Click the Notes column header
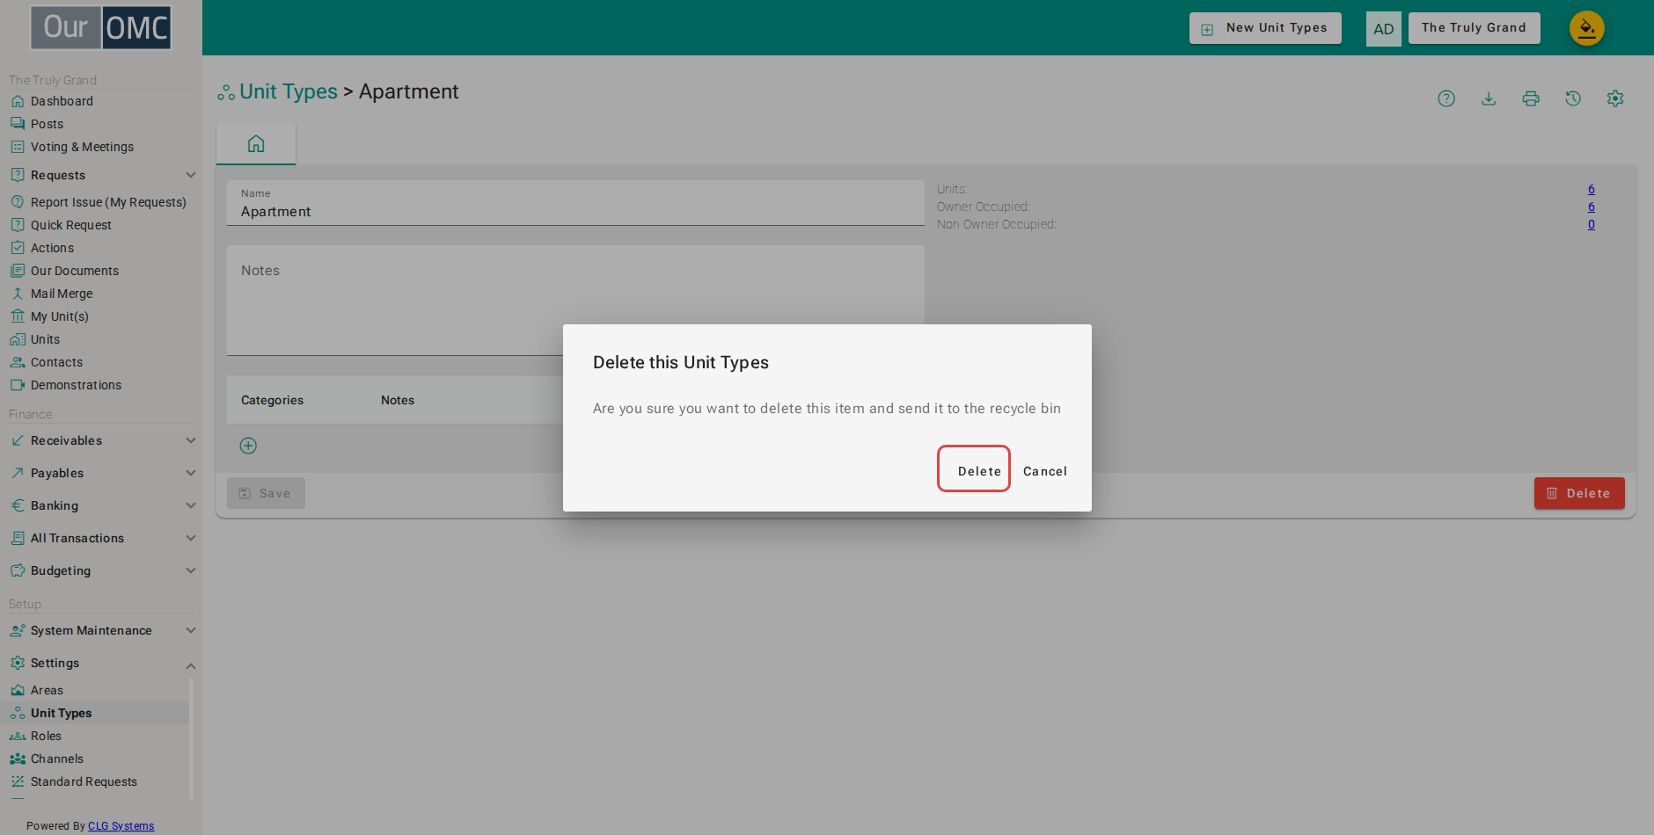Screen dimensions: 1654x835 click(398, 400)
